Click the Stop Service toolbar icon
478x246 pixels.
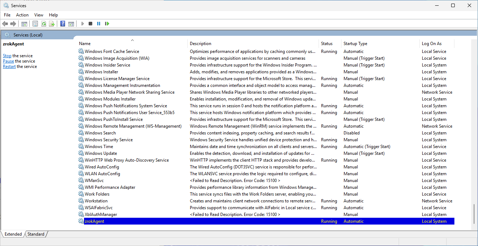pos(90,24)
